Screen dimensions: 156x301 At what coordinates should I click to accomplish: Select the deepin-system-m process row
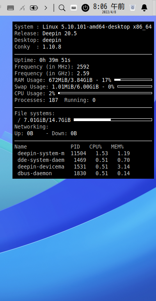click(x=74, y=153)
